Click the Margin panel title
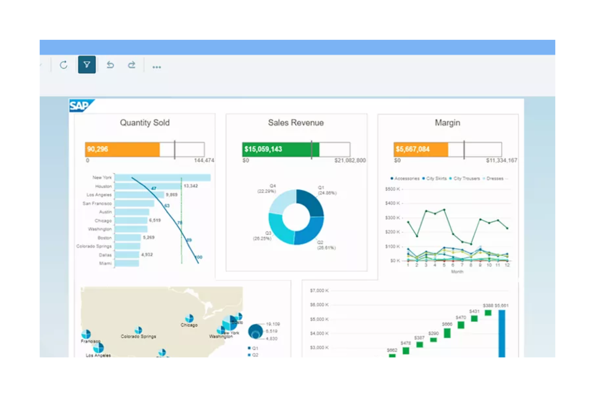 pyautogui.click(x=447, y=123)
